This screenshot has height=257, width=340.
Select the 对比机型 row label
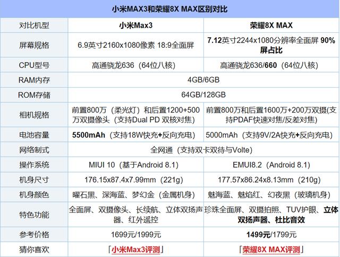click(x=34, y=25)
